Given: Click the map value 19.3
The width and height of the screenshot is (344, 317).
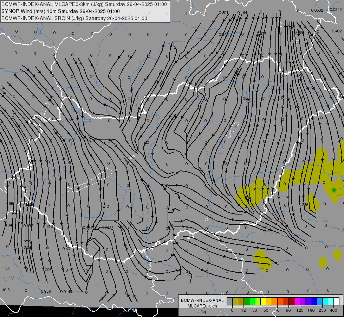Looking at the screenshot, I should point(7,268).
